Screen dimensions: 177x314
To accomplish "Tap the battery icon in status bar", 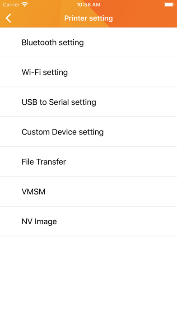I will tap(169, 5).
